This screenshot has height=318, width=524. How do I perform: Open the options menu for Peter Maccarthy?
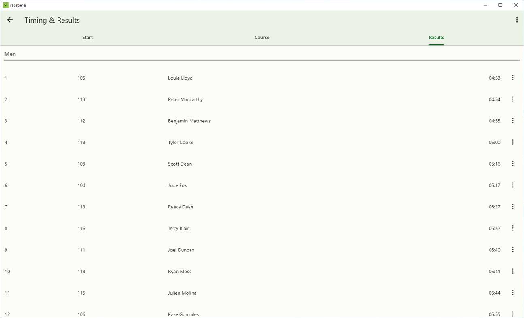(x=513, y=99)
